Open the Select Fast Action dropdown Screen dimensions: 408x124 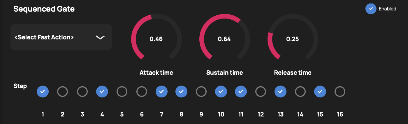61,37
